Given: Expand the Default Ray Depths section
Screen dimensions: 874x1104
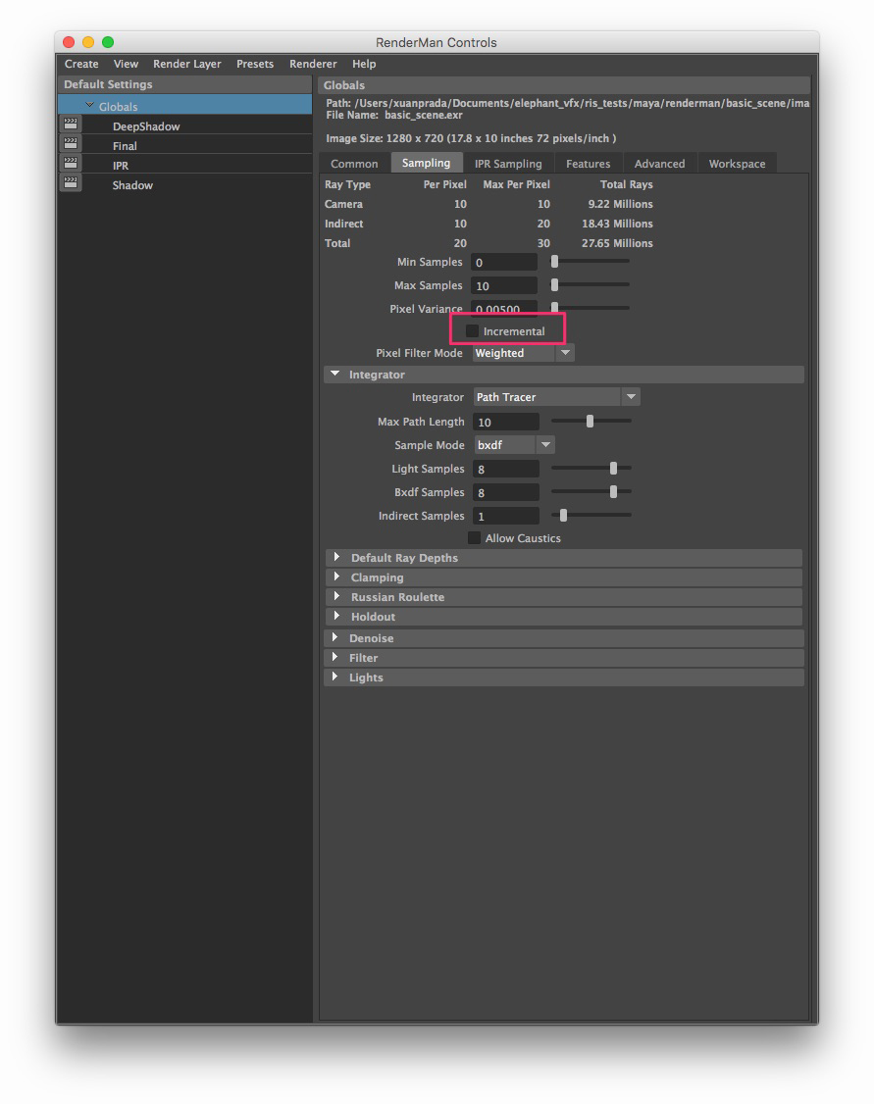Looking at the screenshot, I should point(336,557).
